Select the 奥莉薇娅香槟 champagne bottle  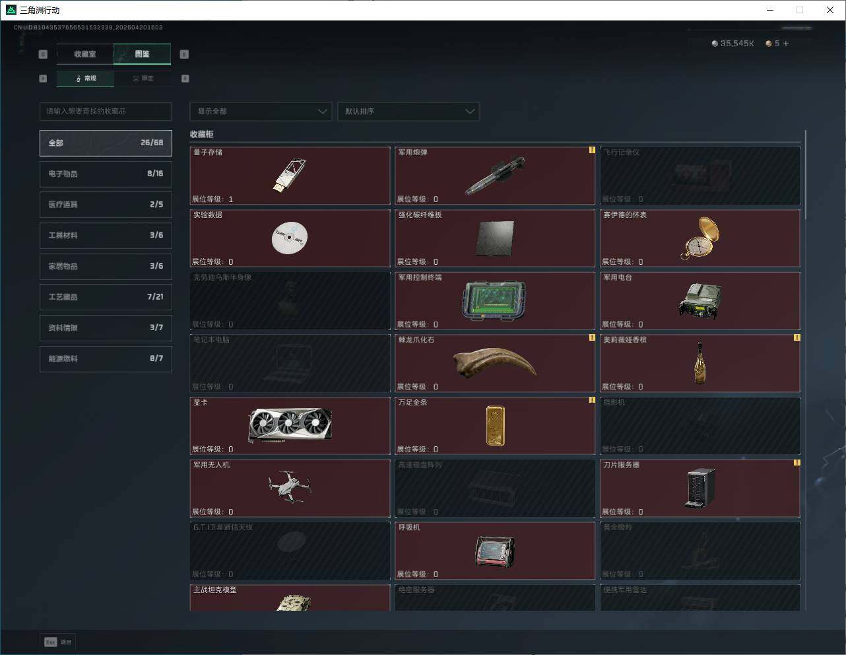coord(700,363)
